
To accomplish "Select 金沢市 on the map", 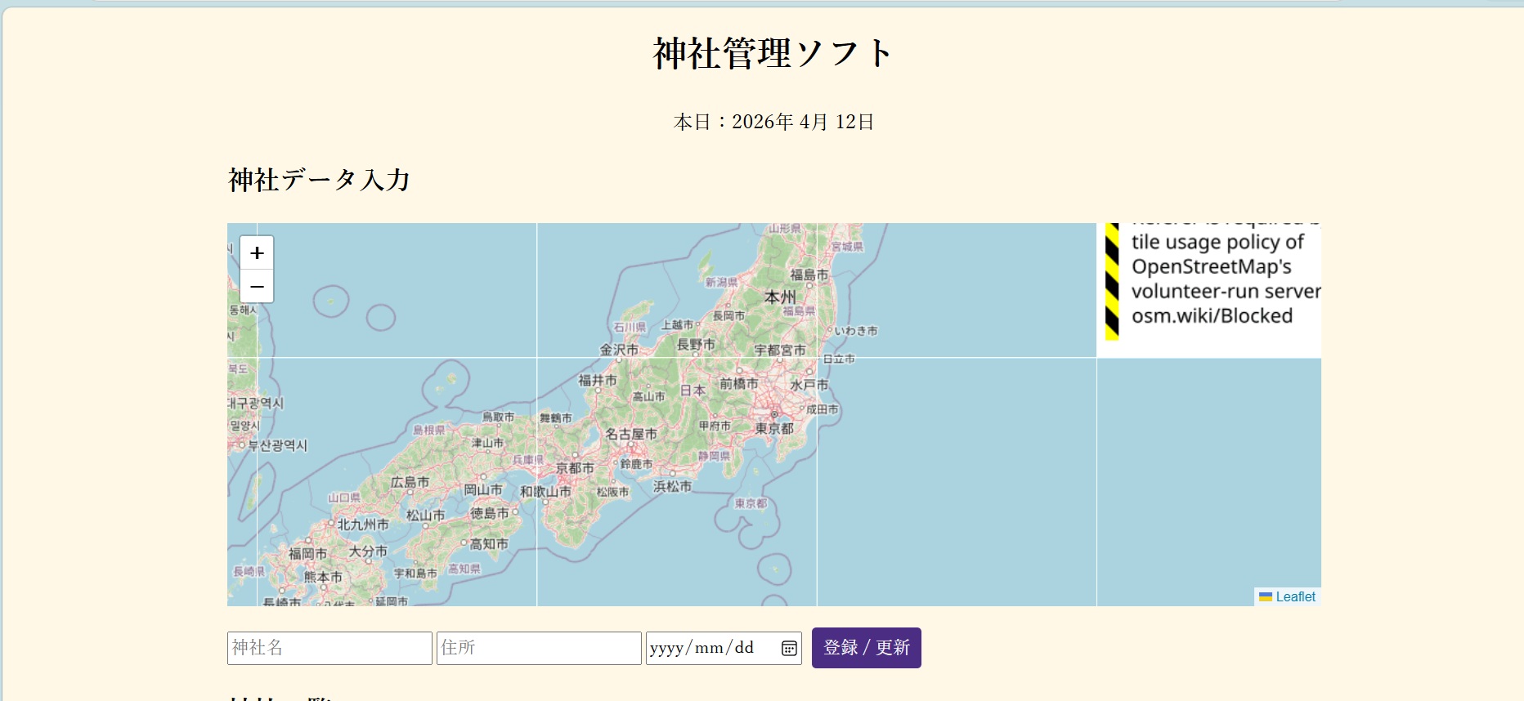I will tap(619, 350).
